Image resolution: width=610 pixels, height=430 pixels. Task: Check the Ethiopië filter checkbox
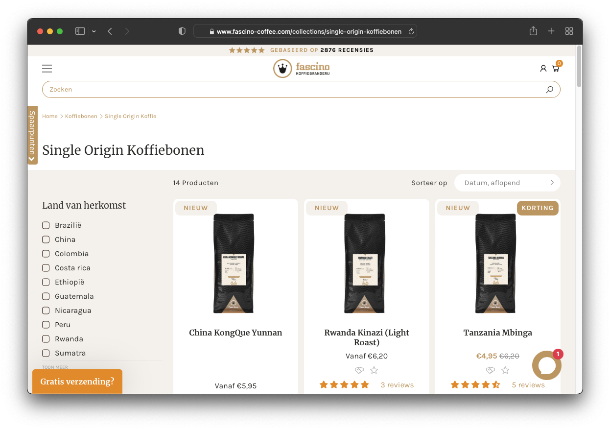pos(46,282)
